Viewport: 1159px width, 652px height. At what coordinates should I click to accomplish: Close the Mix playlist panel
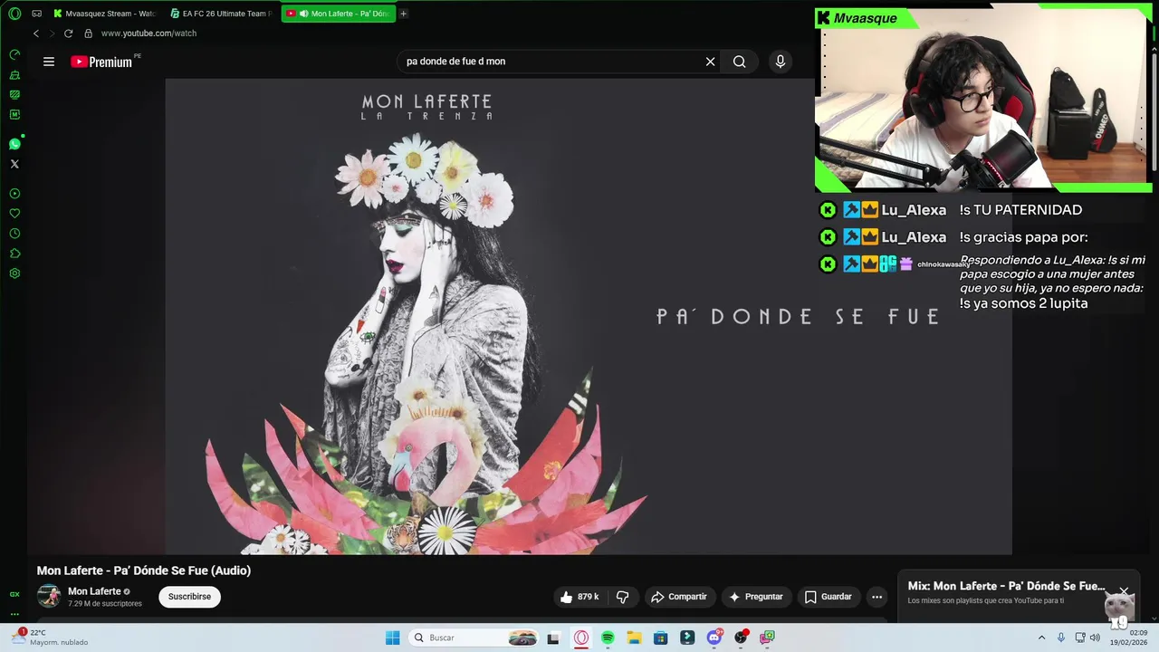click(1124, 591)
